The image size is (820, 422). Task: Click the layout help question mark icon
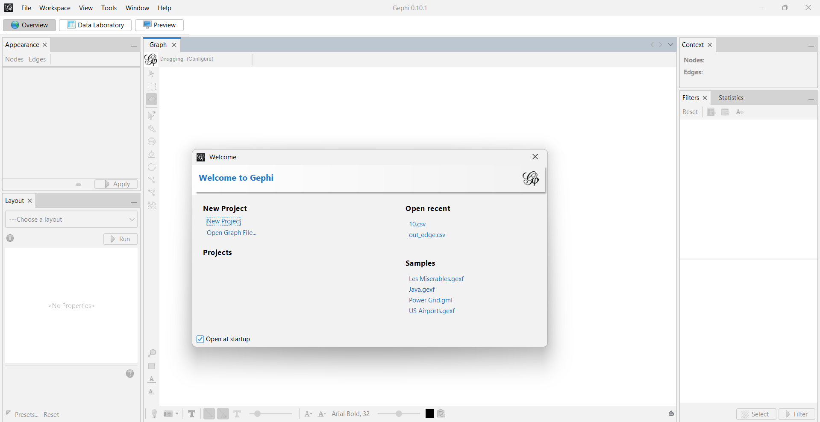point(130,373)
